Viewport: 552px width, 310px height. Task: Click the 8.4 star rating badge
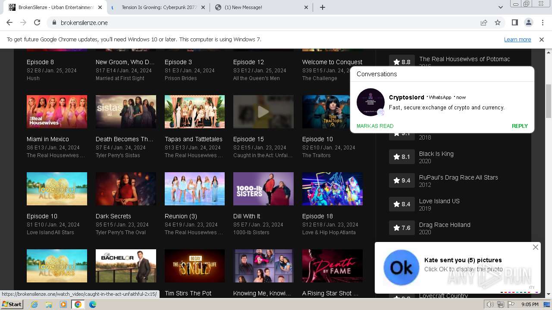(401, 204)
